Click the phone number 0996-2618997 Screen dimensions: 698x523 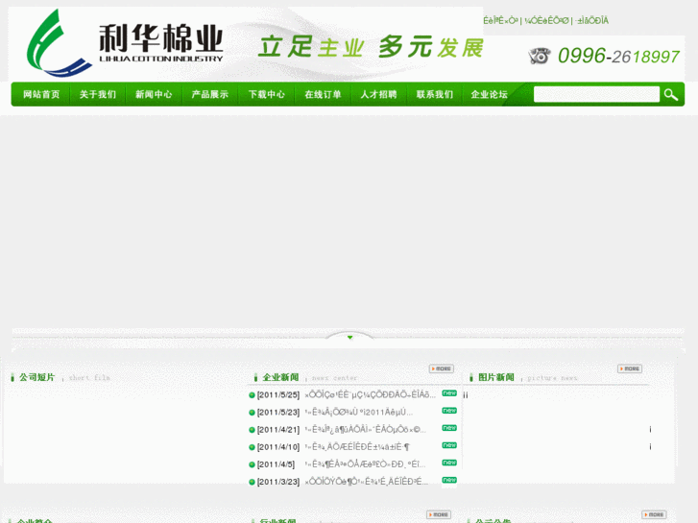[x=618, y=56]
